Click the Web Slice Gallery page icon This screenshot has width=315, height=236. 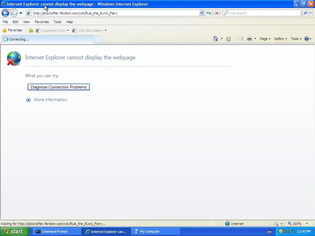74,30
